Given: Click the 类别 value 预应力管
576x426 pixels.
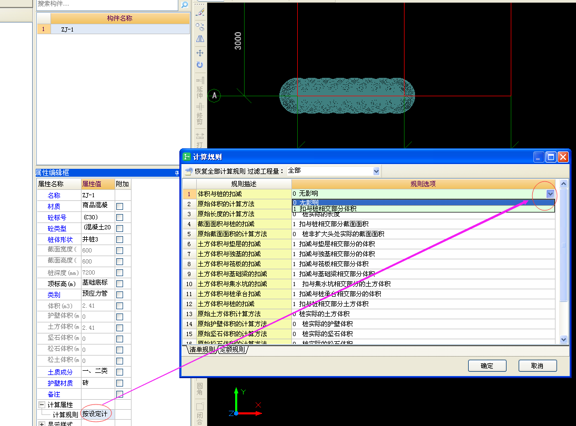Looking at the screenshot, I should click(98, 293).
